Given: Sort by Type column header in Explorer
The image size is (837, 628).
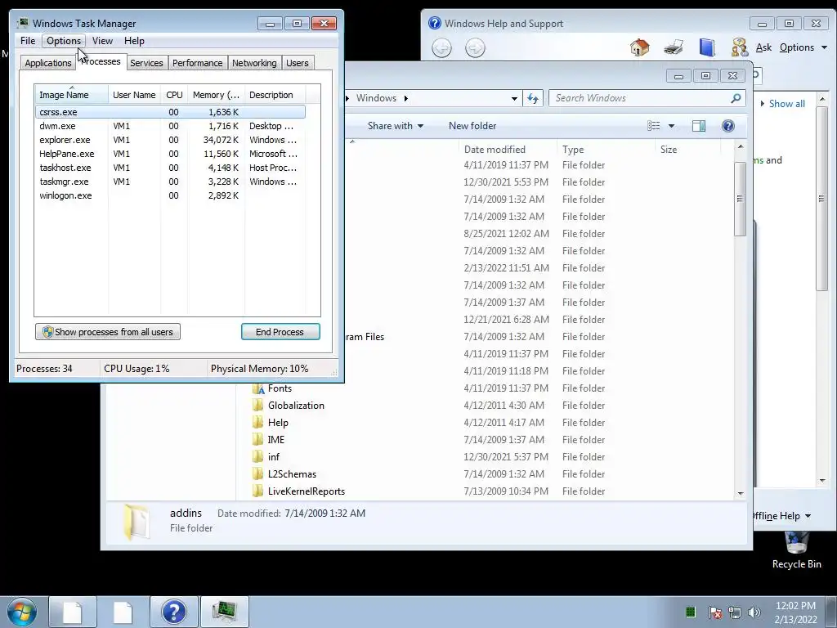Looking at the screenshot, I should pos(606,150).
